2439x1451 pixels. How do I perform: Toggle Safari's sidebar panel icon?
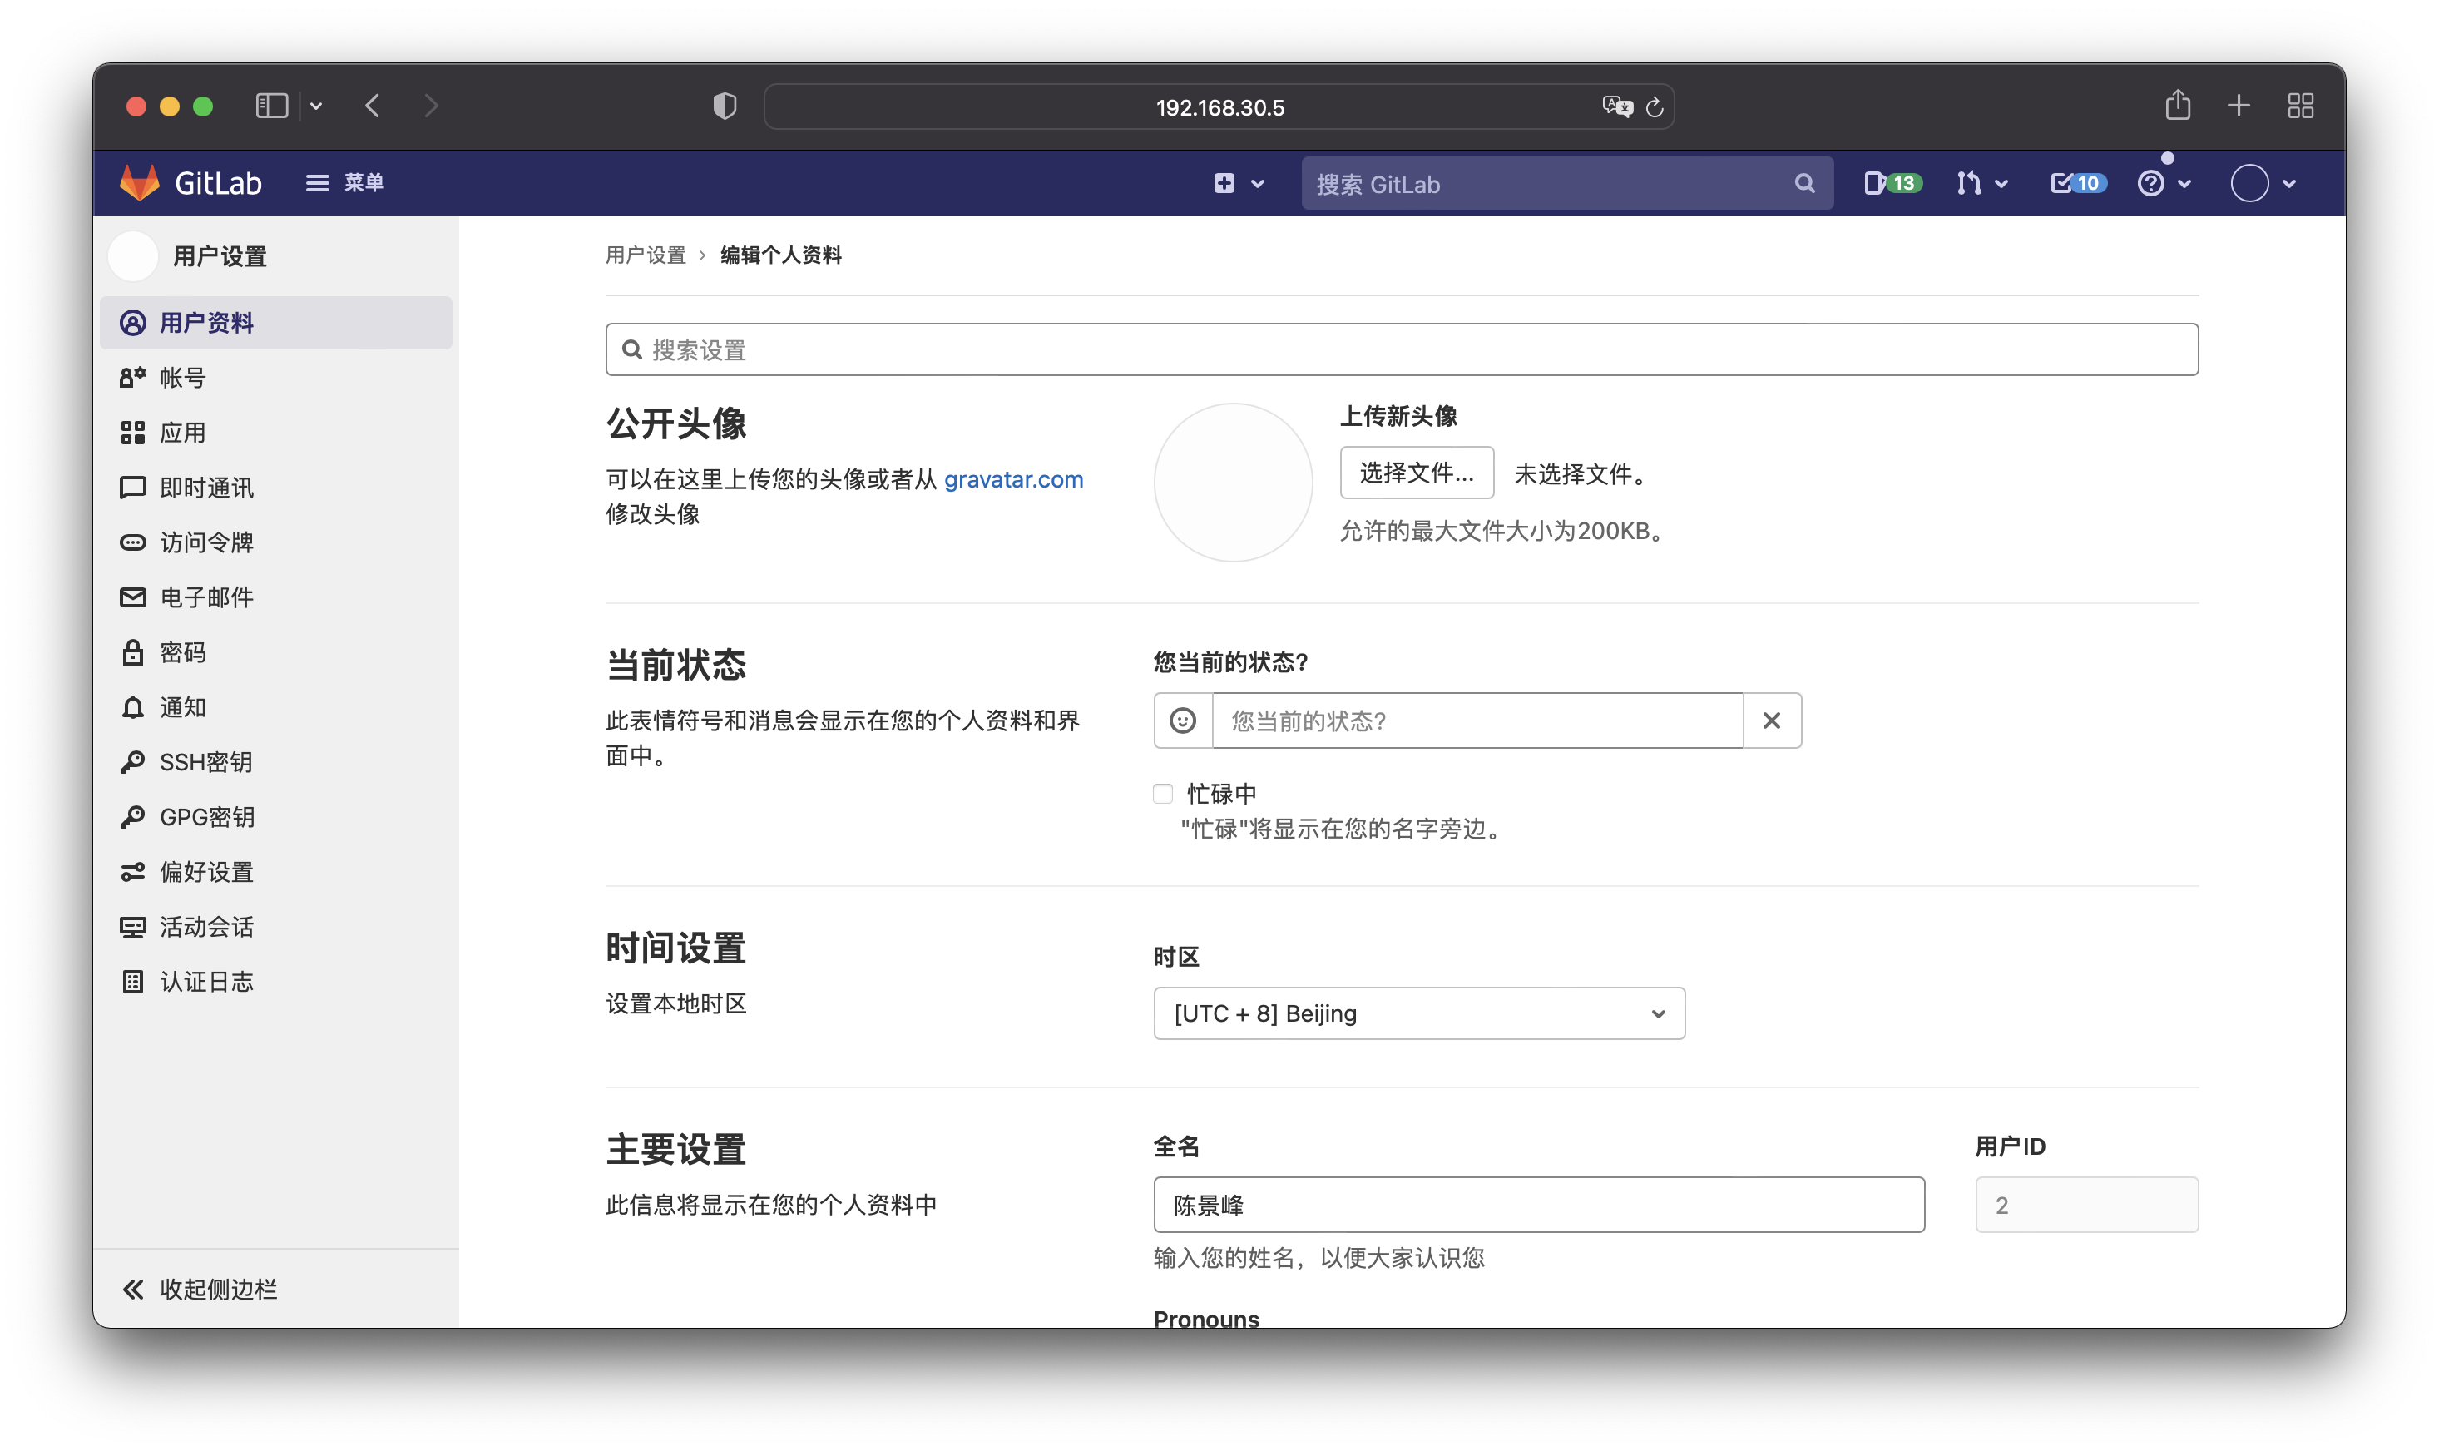pos(272,106)
